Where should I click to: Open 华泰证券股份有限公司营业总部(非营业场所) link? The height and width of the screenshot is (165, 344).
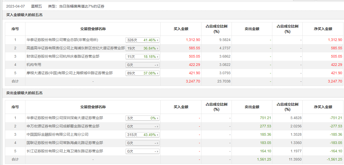click(x=62, y=40)
